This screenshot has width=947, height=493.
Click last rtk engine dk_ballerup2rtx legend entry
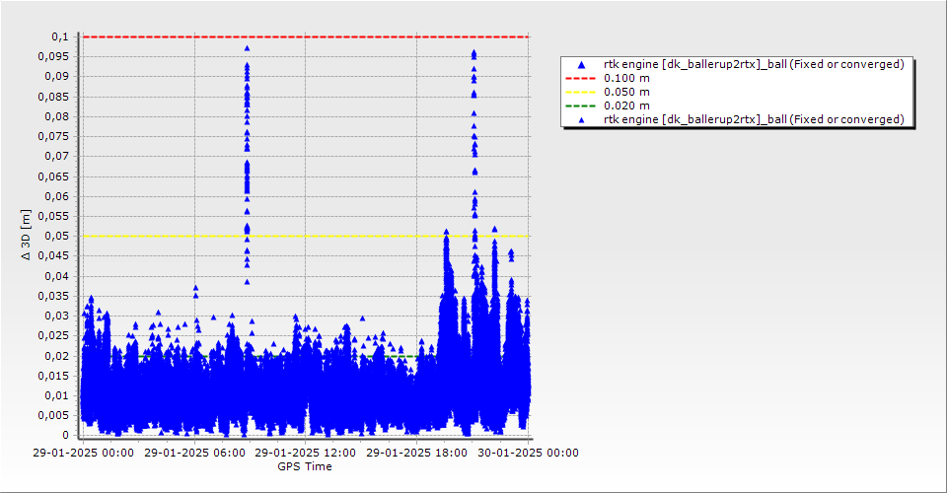click(x=754, y=119)
